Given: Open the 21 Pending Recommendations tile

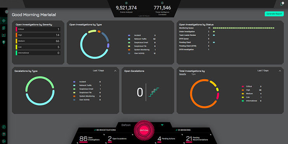Looking at the screenshot, I should click(x=197, y=139).
